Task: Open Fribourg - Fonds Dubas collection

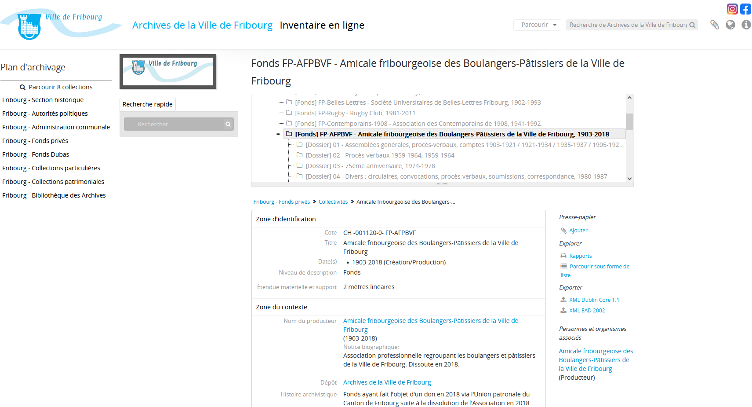Action: [36, 154]
